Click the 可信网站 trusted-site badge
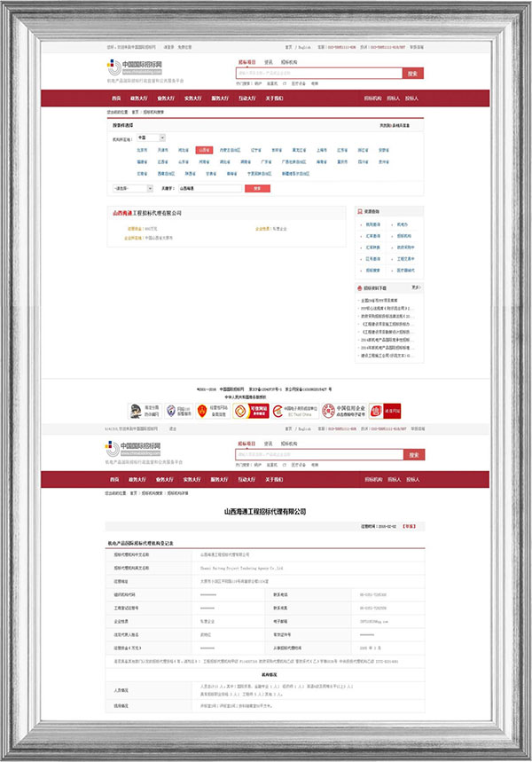The height and width of the screenshot is (762, 532). click(x=249, y=410)
